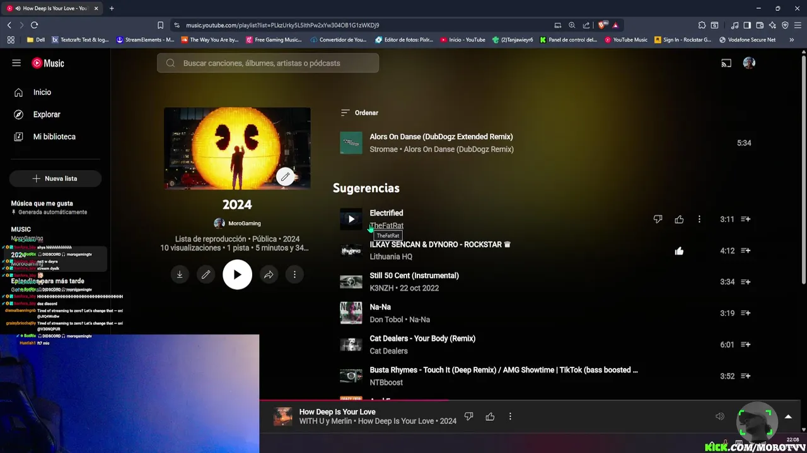Play the suggested song Electrified
The image size is (807, 453).
[x=351, y=219]
